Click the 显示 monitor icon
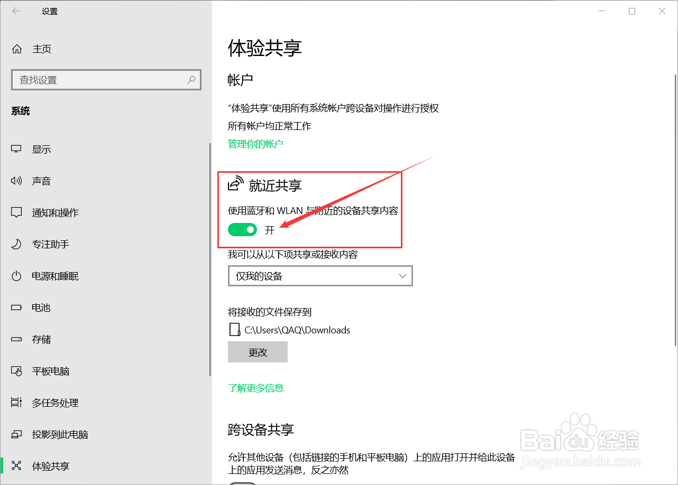Image resolution: width=678 pixels, height=485 pixels. (16, 150)
